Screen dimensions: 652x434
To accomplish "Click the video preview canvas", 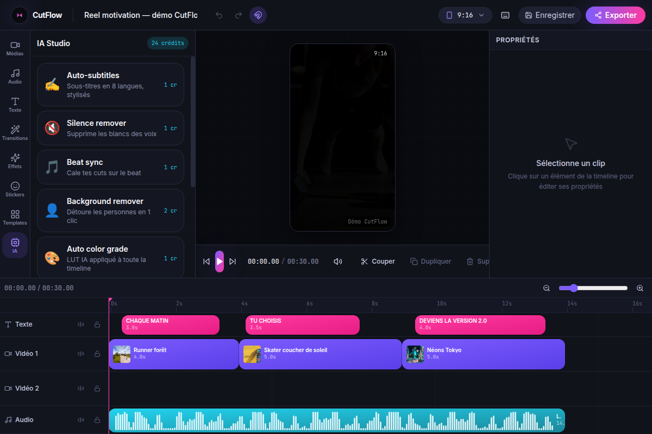I will (x=342, y=137).
